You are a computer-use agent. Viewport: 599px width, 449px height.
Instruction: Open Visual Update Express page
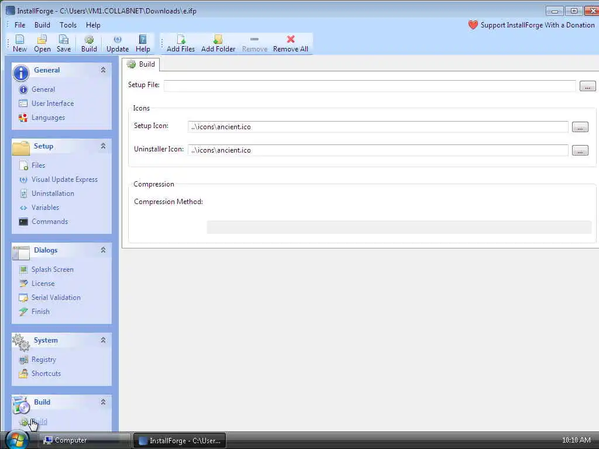pyautogui.click(x=58, y=179)
